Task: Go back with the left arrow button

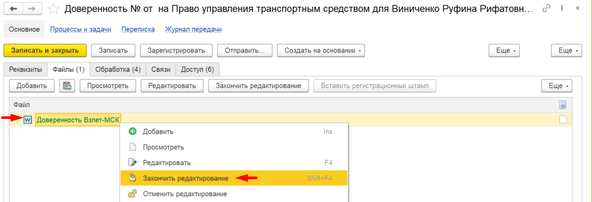Action: [13, 9]
